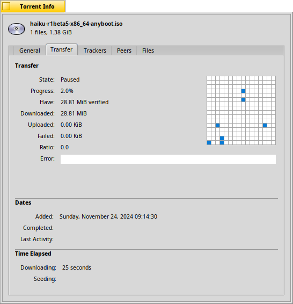The height and width of the screenshot is (304, 293).
Task: Click the 28.81 MiB verified text
Action: click(84, 102)
